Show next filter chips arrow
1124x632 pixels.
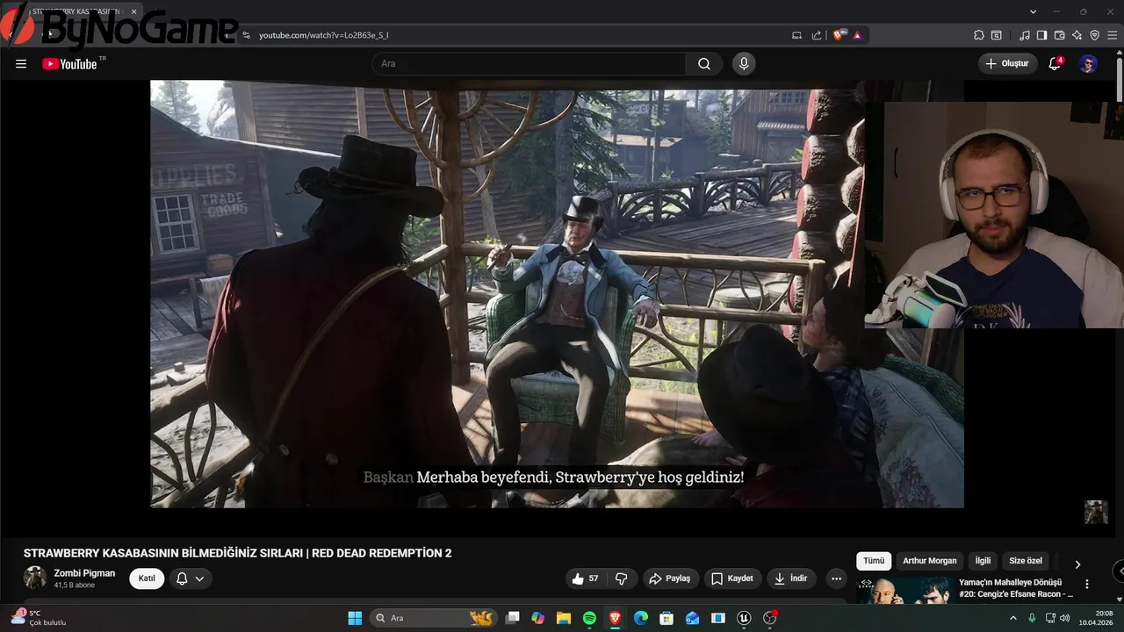[x=1077, y=564]
